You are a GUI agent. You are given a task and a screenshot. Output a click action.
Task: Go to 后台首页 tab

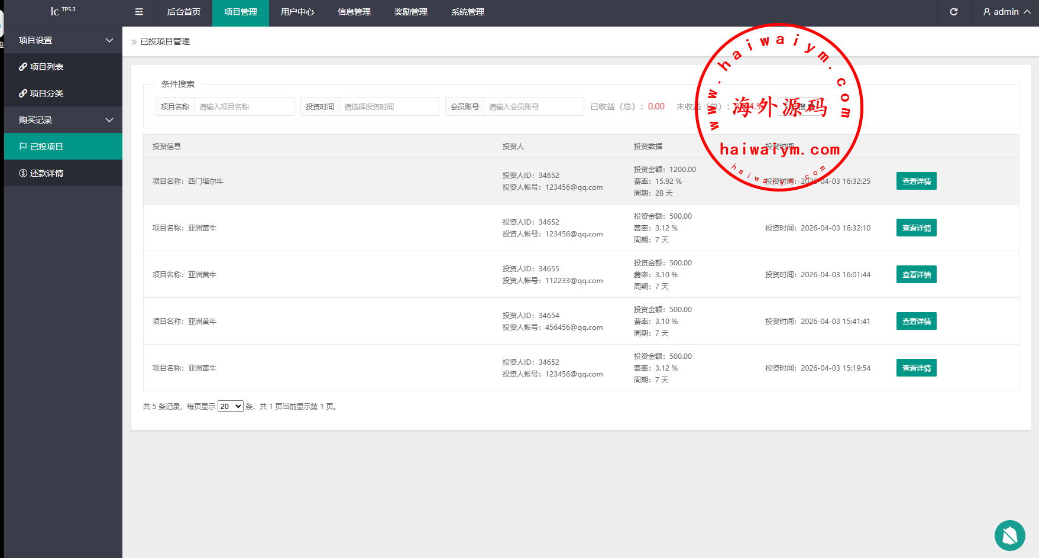pos(183,12)
